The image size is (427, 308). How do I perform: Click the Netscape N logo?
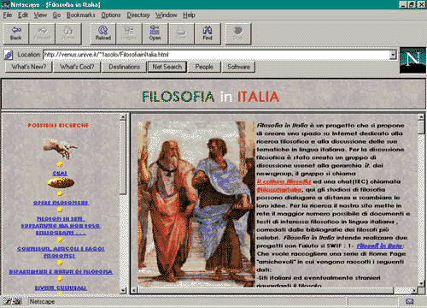(x=412, y=61)
